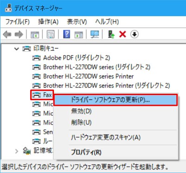Expand the 記憶域 node chevron
The image size is (186, 173).
(16, 151)
